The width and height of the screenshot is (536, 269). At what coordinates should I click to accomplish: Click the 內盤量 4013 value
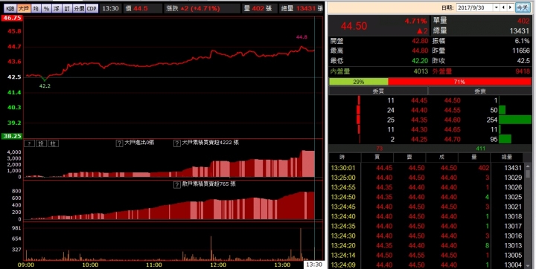[421, 71]
